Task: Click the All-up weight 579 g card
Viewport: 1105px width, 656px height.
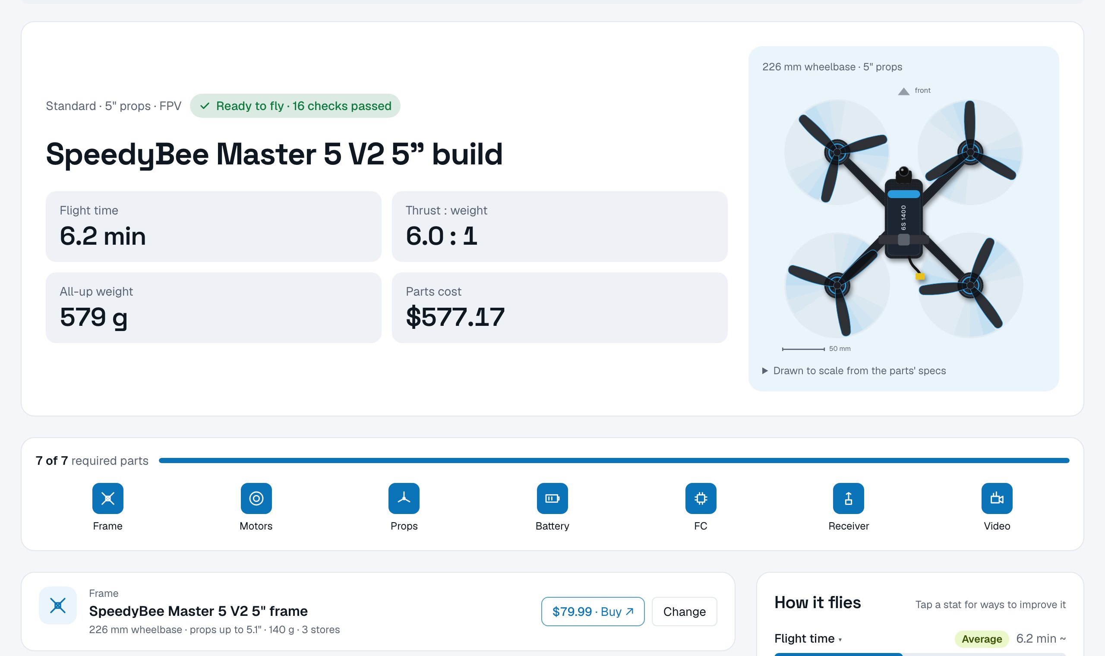Action: click(x=214, y=308)
